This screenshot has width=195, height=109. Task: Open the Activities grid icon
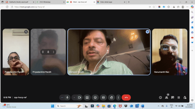pyautogui.click(x=179, y=97)
